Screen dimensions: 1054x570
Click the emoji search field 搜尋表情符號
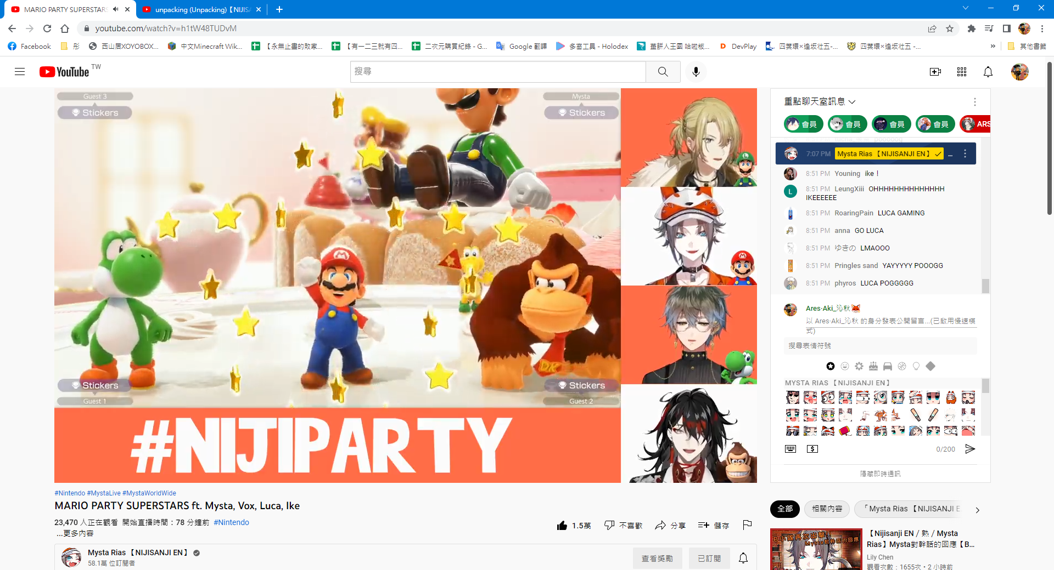coord(880,346)
